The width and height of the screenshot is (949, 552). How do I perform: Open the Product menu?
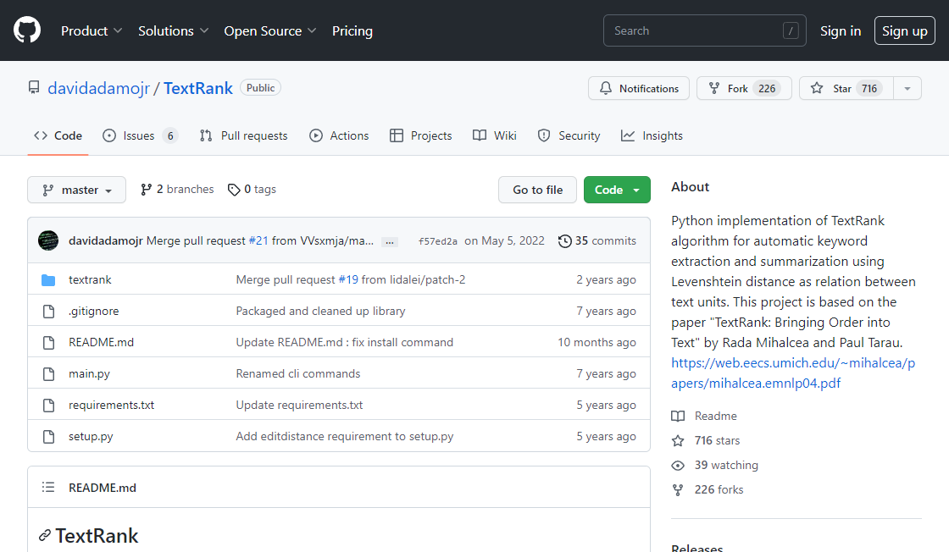click(92, 30)
